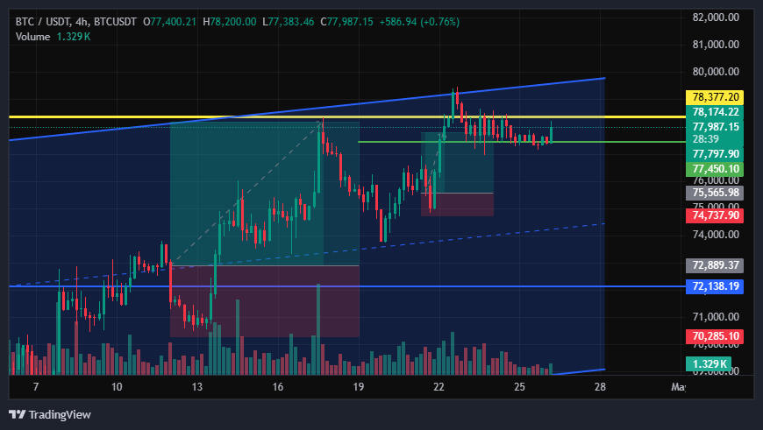Viewport: 763px width, 430px height.
Task: Click the 82,000.00 price axis tick
Action: pos(716,18)
